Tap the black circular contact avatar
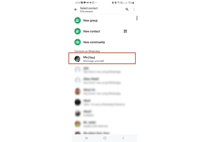209x142 pixels. point(77,102)
